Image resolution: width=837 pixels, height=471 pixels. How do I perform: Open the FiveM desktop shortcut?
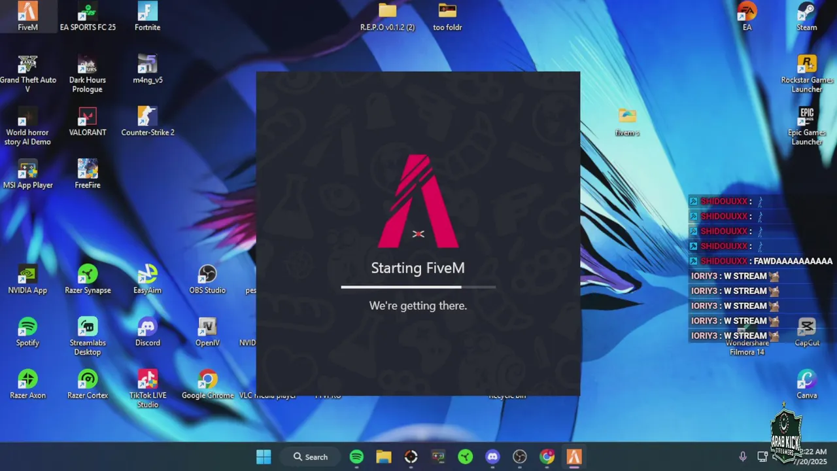click(27, 16)
